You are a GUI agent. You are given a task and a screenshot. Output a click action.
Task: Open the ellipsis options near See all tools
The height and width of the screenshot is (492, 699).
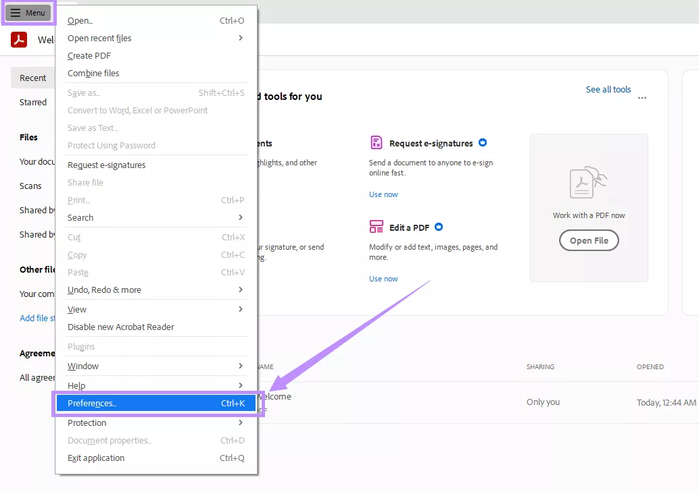[x=642, y=98]
